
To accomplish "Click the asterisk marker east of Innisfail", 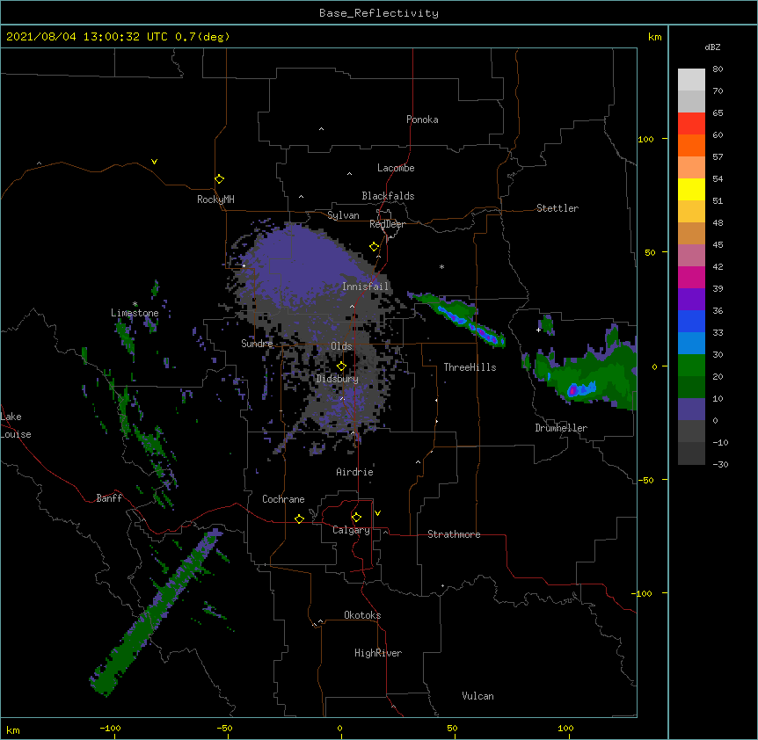I will (x=441, y=266).
